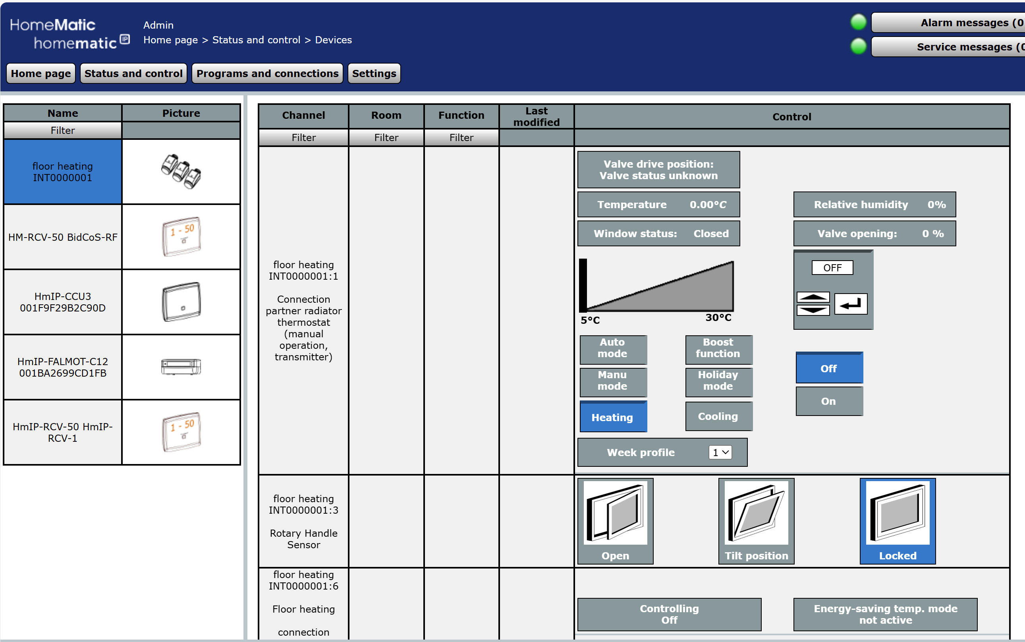Open the Channel column filter

coord(303,137)
